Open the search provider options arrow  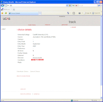point(101,6)
